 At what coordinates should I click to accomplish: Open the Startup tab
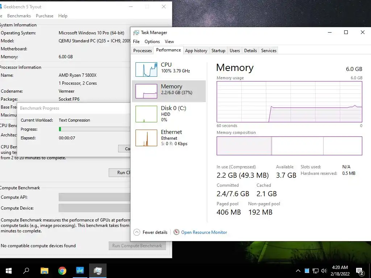[218, 51]
